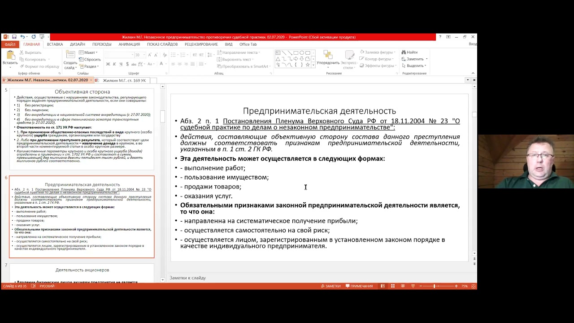Select slide 7 thumbnail Деятельность акционеров

82,273
